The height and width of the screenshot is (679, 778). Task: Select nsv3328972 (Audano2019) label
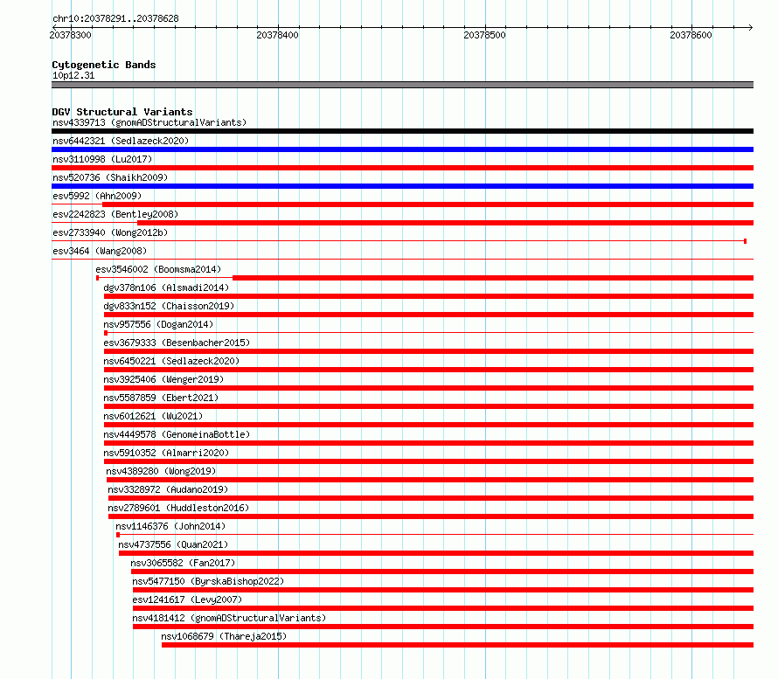[x=168, y=489]
